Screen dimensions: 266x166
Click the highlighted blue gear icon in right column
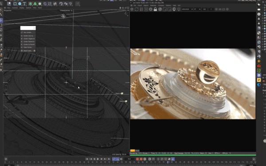pos(259,75)
